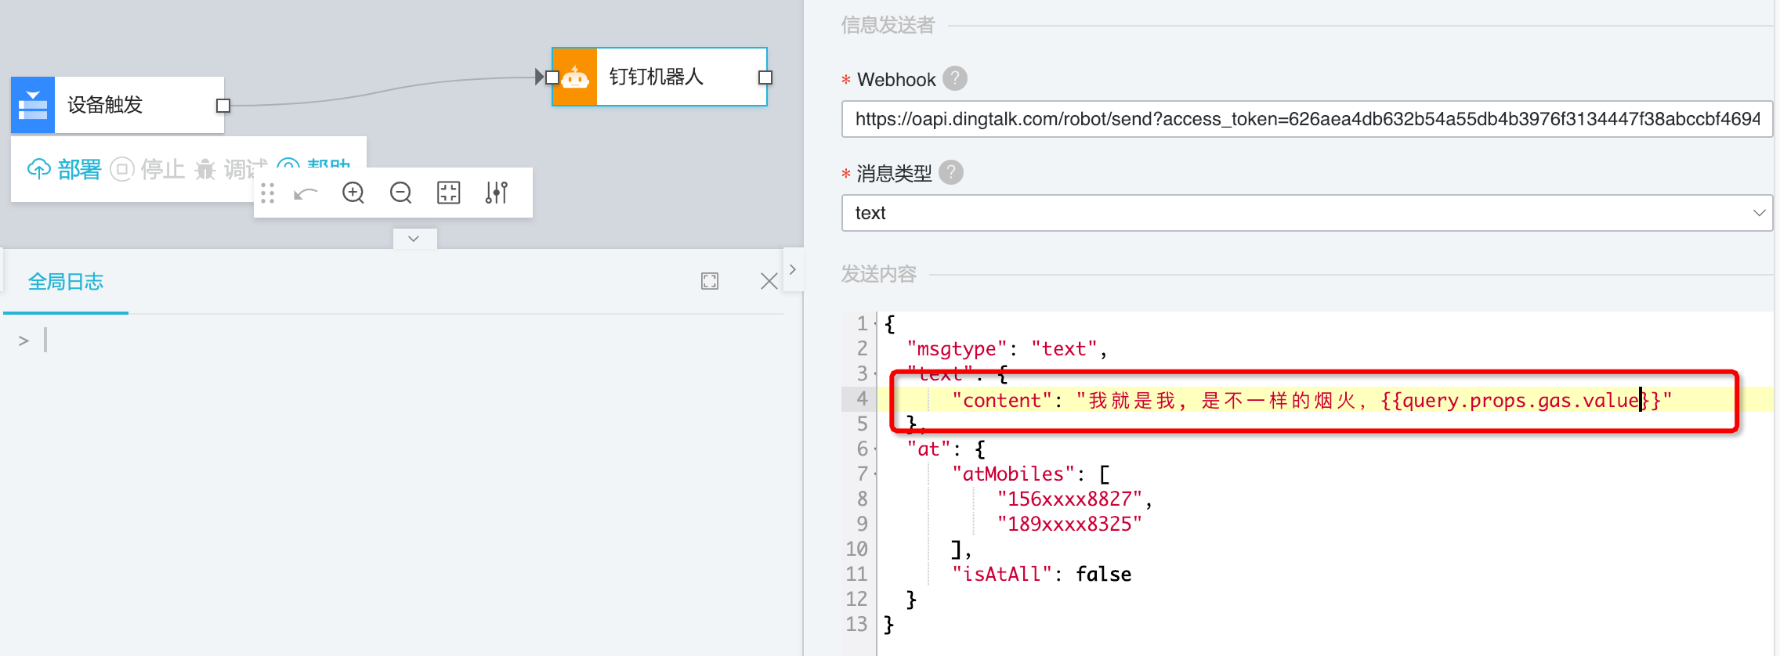Click the zoom out magnifier icon
The image size is (1780, 656).
coord(400,193)
